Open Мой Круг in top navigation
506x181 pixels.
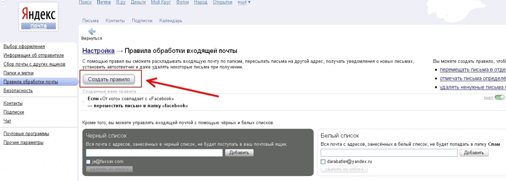[161, 3]
